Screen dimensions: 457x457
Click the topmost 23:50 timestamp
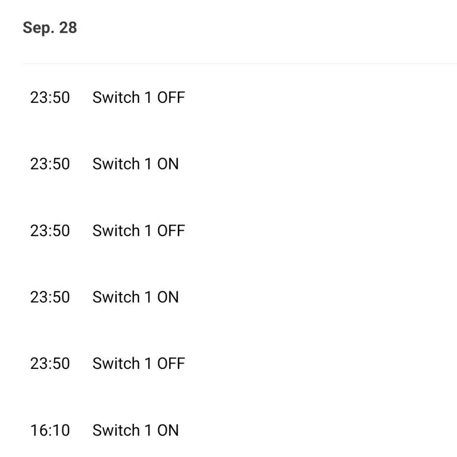tap(50, 98)
